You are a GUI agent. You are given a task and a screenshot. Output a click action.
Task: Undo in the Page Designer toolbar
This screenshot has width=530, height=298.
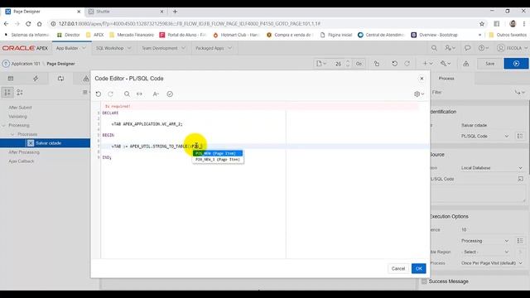394,64
